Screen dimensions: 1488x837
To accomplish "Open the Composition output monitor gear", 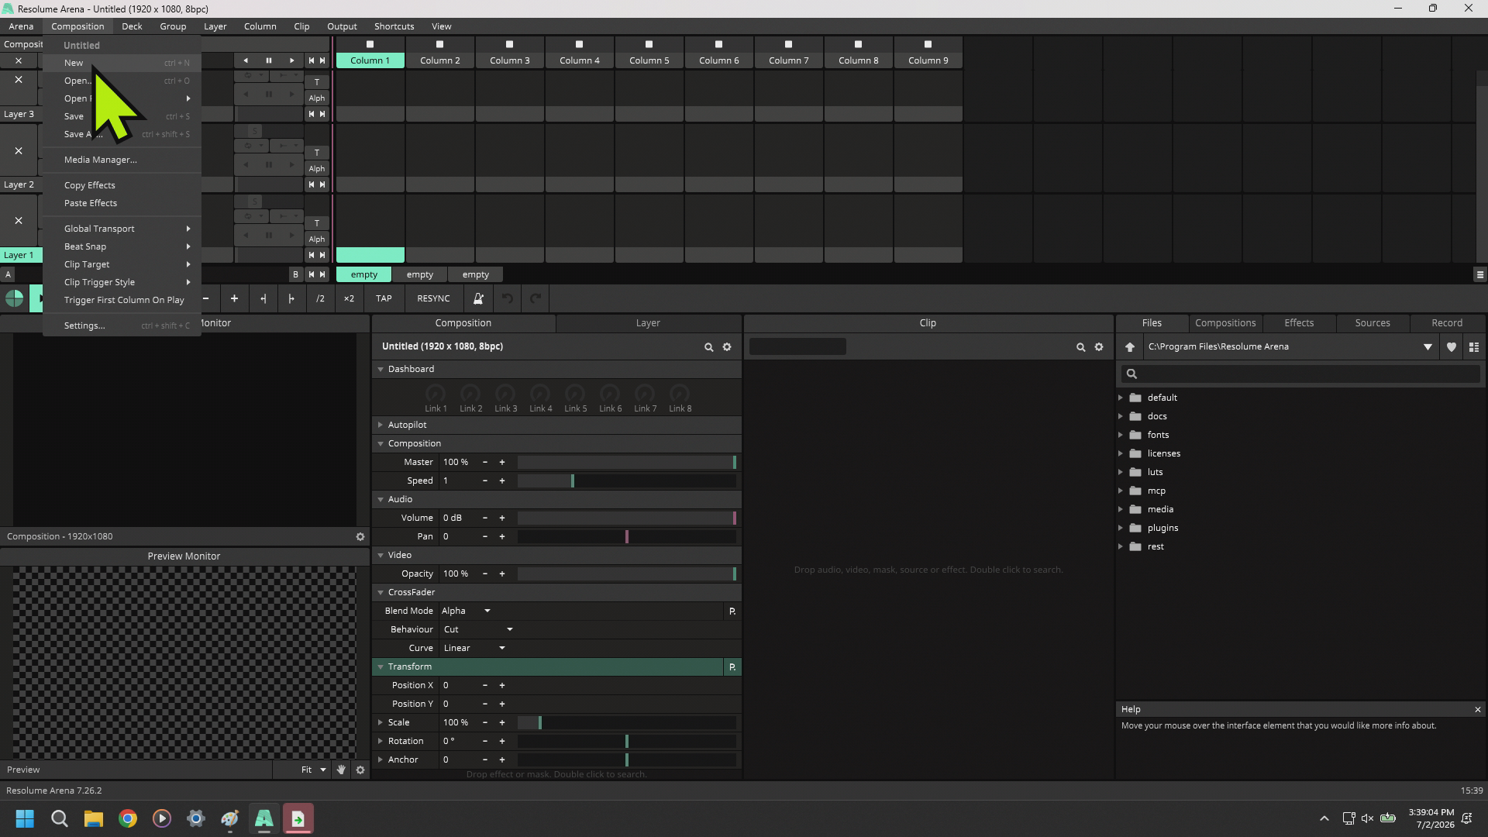I will [x=360, y=536].
